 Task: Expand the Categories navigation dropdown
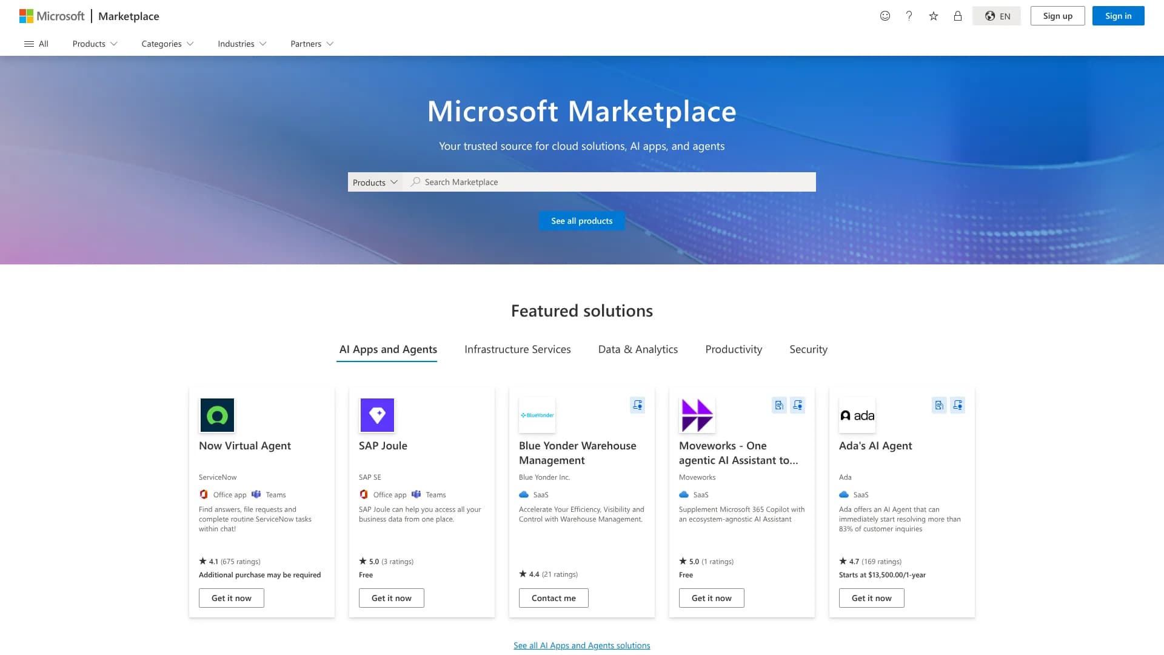pos(167,44)
